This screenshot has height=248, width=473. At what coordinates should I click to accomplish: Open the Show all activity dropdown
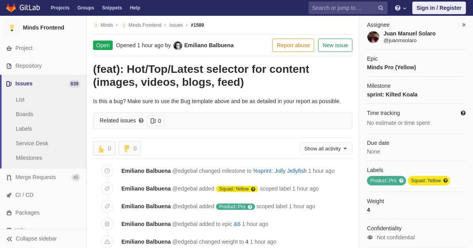point(326,148)
